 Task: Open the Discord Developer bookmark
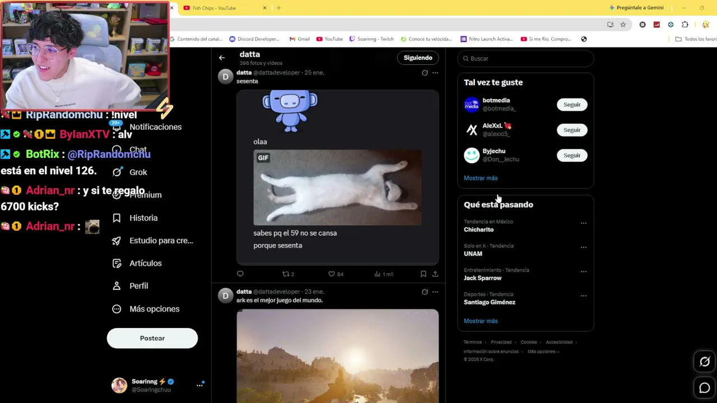coord(254,39)
